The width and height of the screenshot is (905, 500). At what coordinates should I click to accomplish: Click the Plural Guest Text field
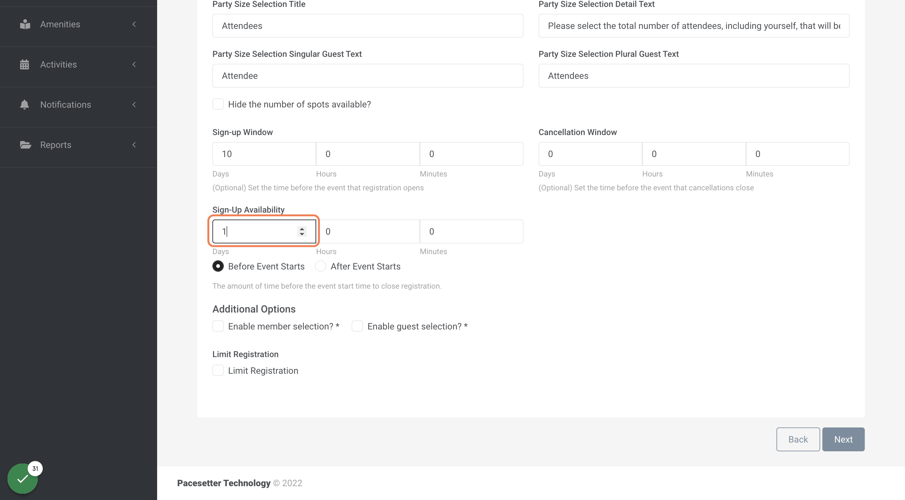(x=694, y=75)
